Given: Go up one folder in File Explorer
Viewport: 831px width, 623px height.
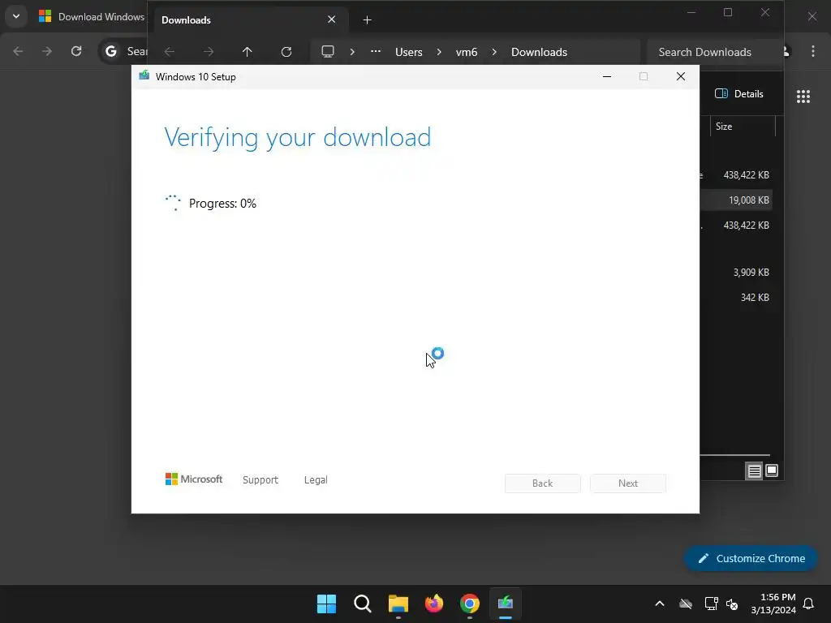Looking at the screenshot, I should pyautogui.click(x=247, y=52).
